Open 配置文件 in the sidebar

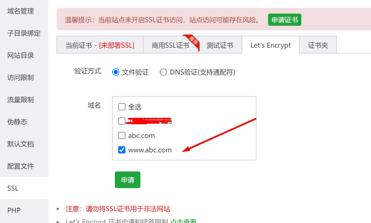[x=21, y=166]
